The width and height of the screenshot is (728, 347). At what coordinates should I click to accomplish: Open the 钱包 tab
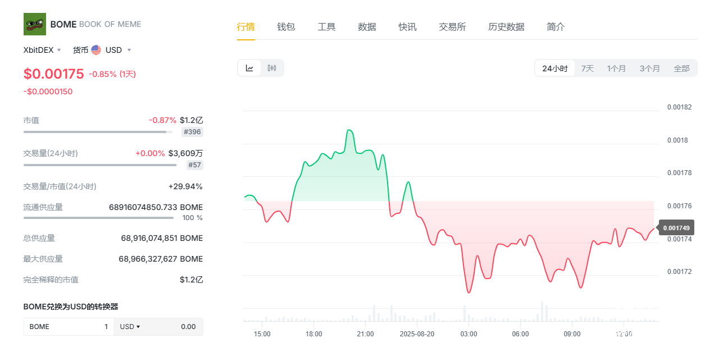click(x=286, y=26)
